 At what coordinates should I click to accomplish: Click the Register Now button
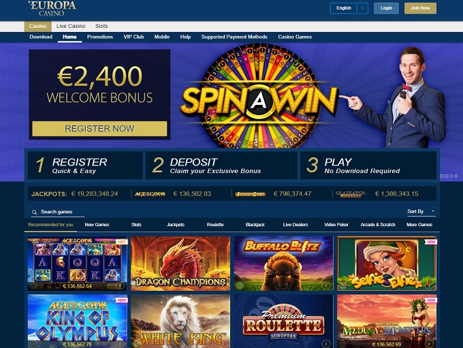[99, 129]
